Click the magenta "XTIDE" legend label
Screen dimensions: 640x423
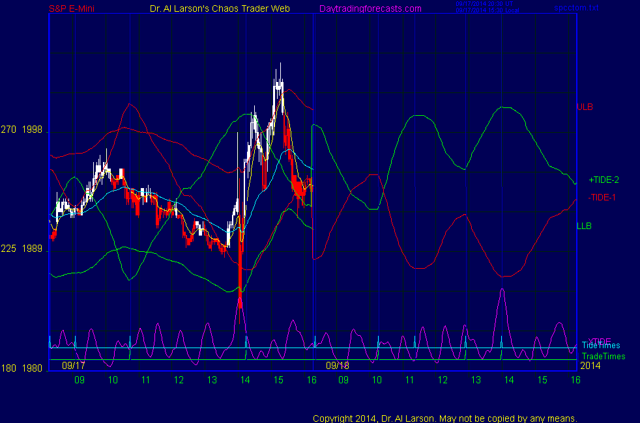(x=599, y=341)
